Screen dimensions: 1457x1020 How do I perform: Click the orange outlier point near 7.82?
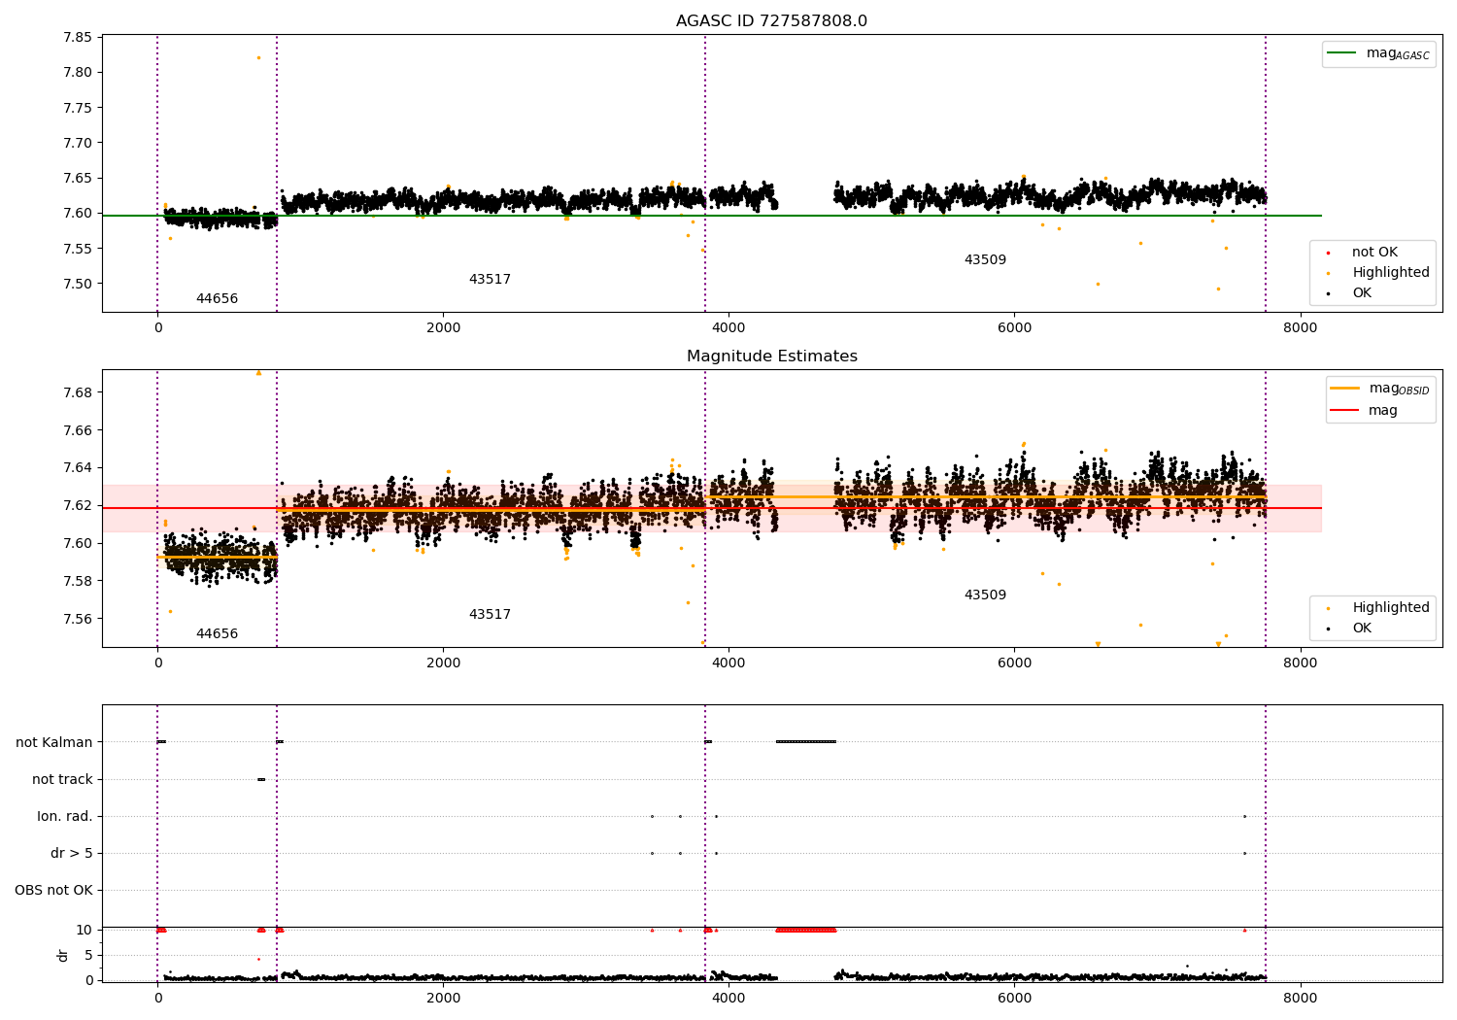258,57
